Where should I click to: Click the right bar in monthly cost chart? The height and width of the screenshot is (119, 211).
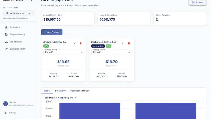(x=166, y=111)
